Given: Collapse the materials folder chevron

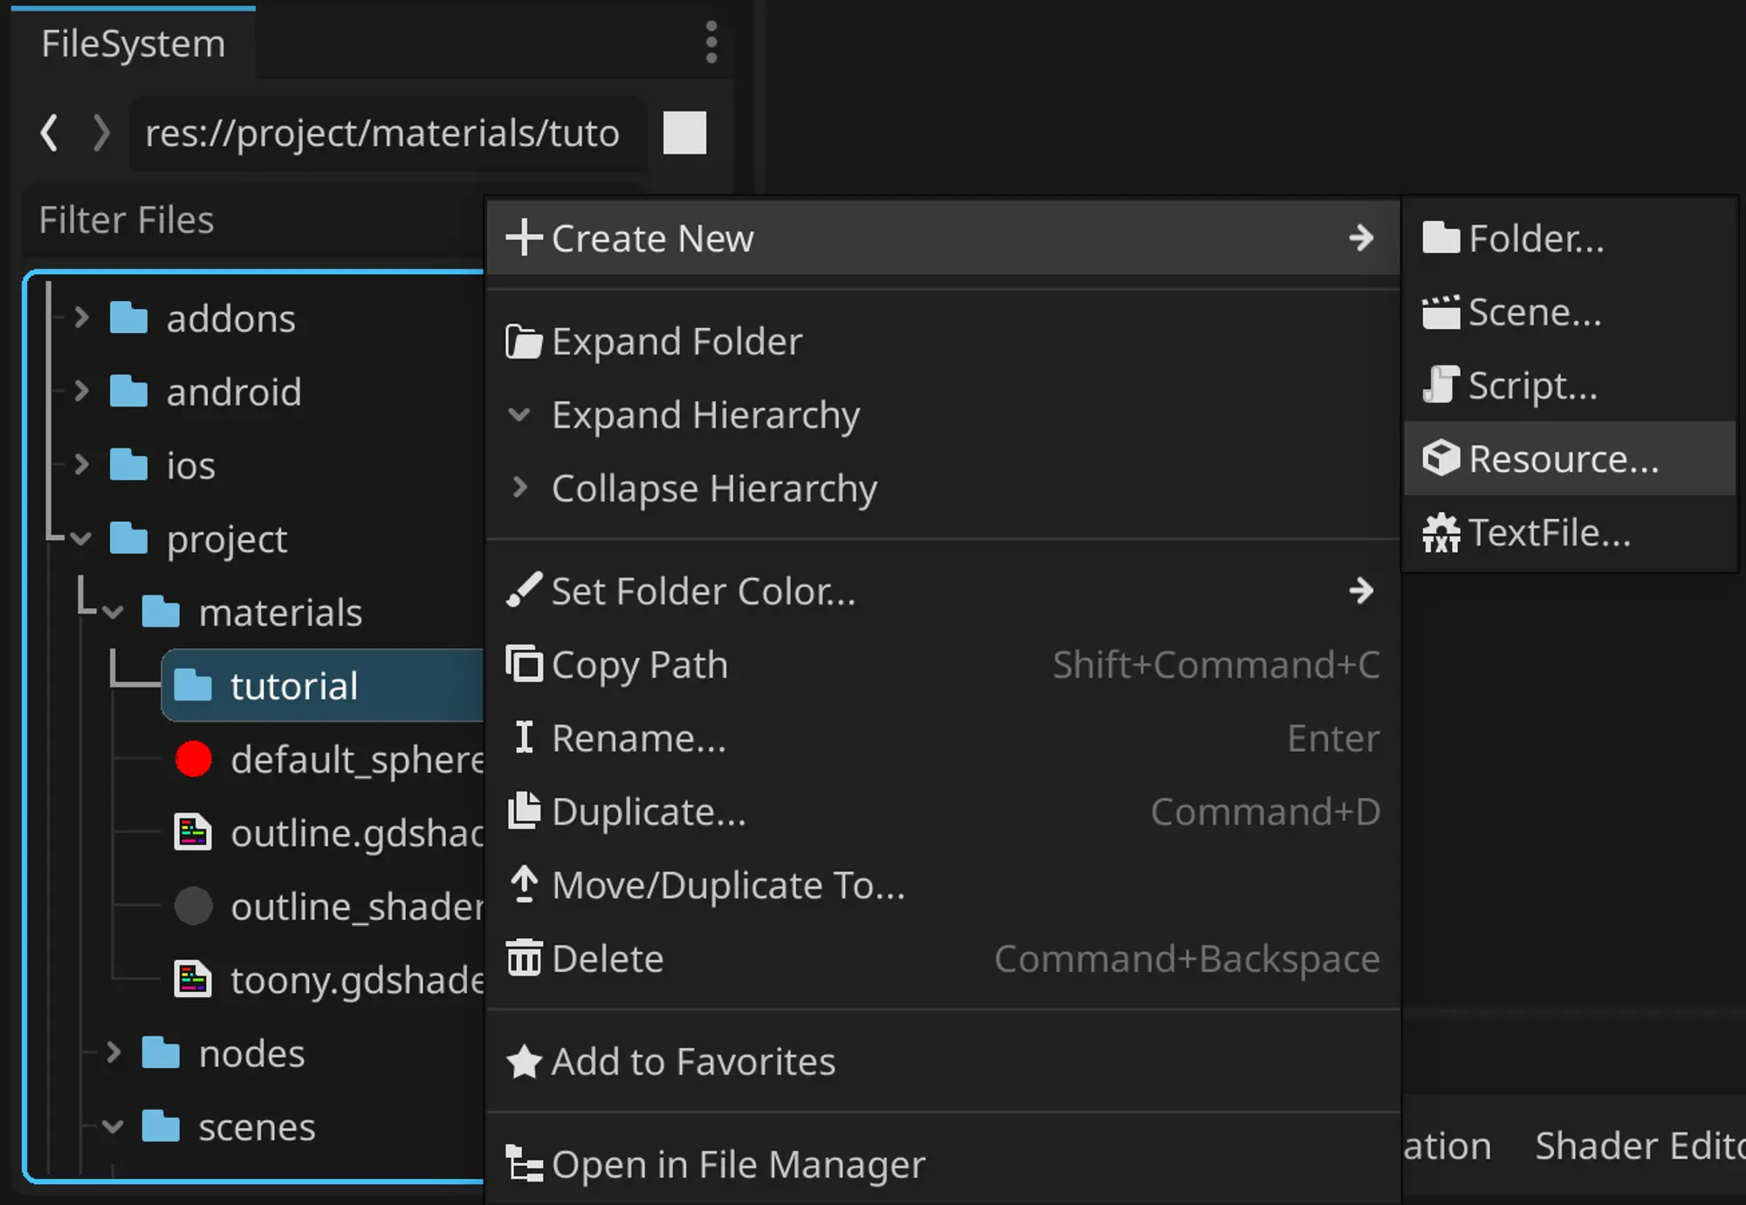Looking at the screenshot, I should coord(113,612).
